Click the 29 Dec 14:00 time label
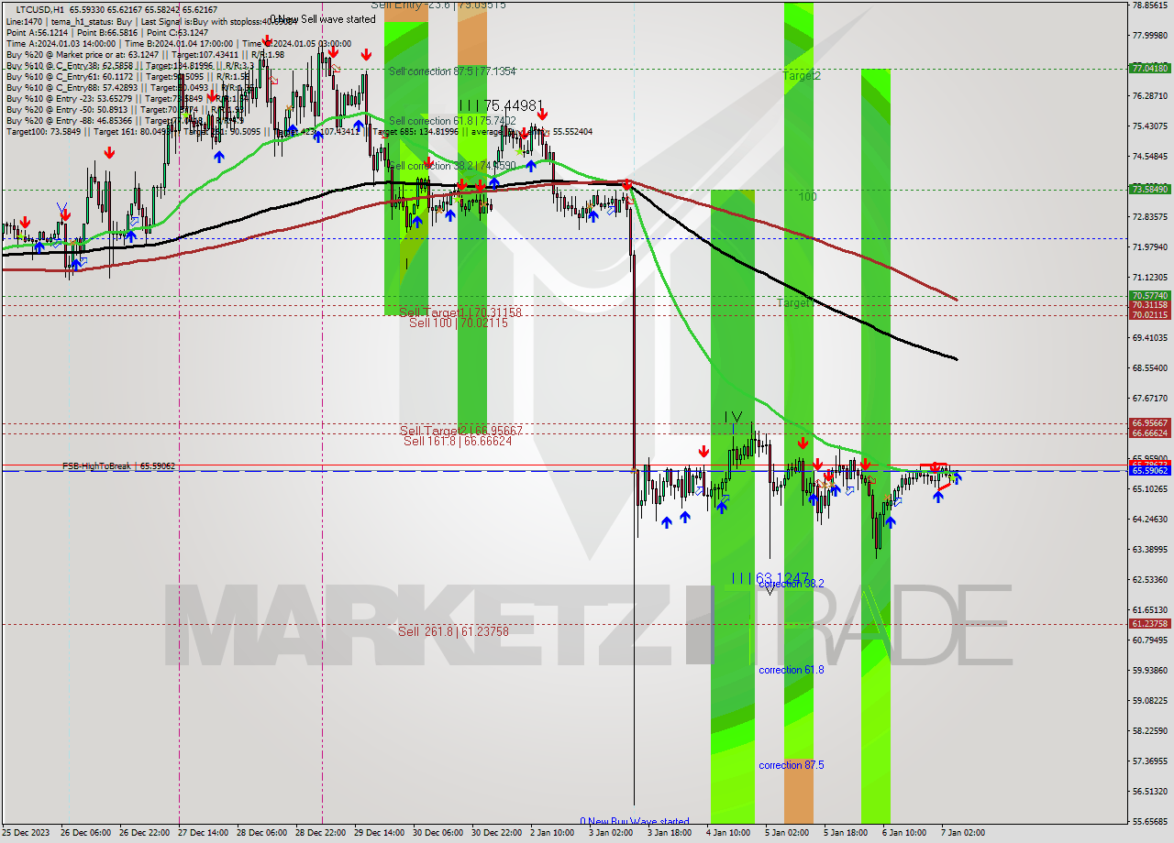The width and height of the screenshot is (1174, 843). (380, 833)
